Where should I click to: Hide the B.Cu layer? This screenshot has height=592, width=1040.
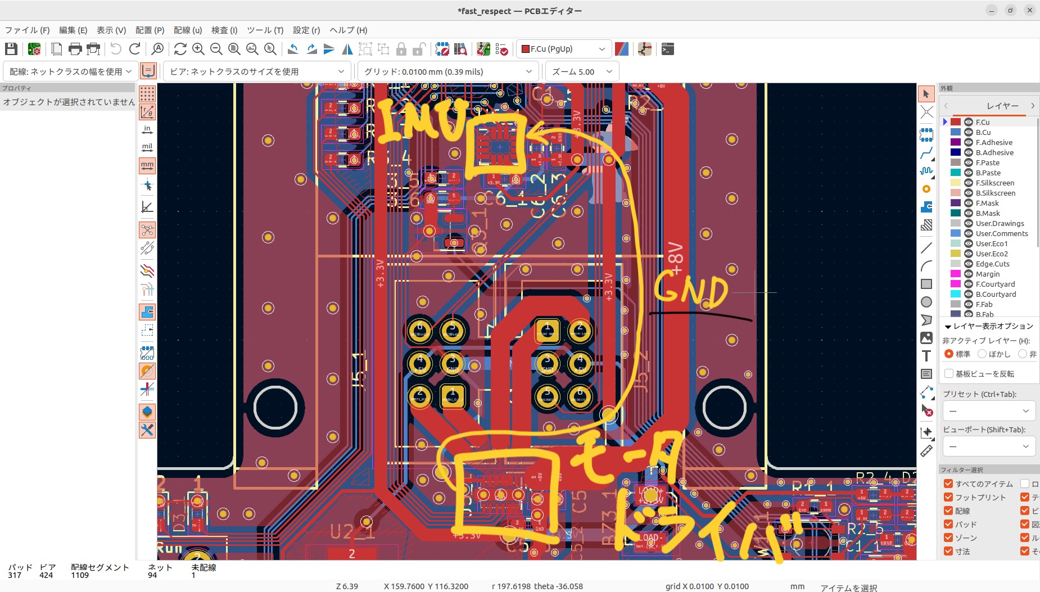(969, 132)
